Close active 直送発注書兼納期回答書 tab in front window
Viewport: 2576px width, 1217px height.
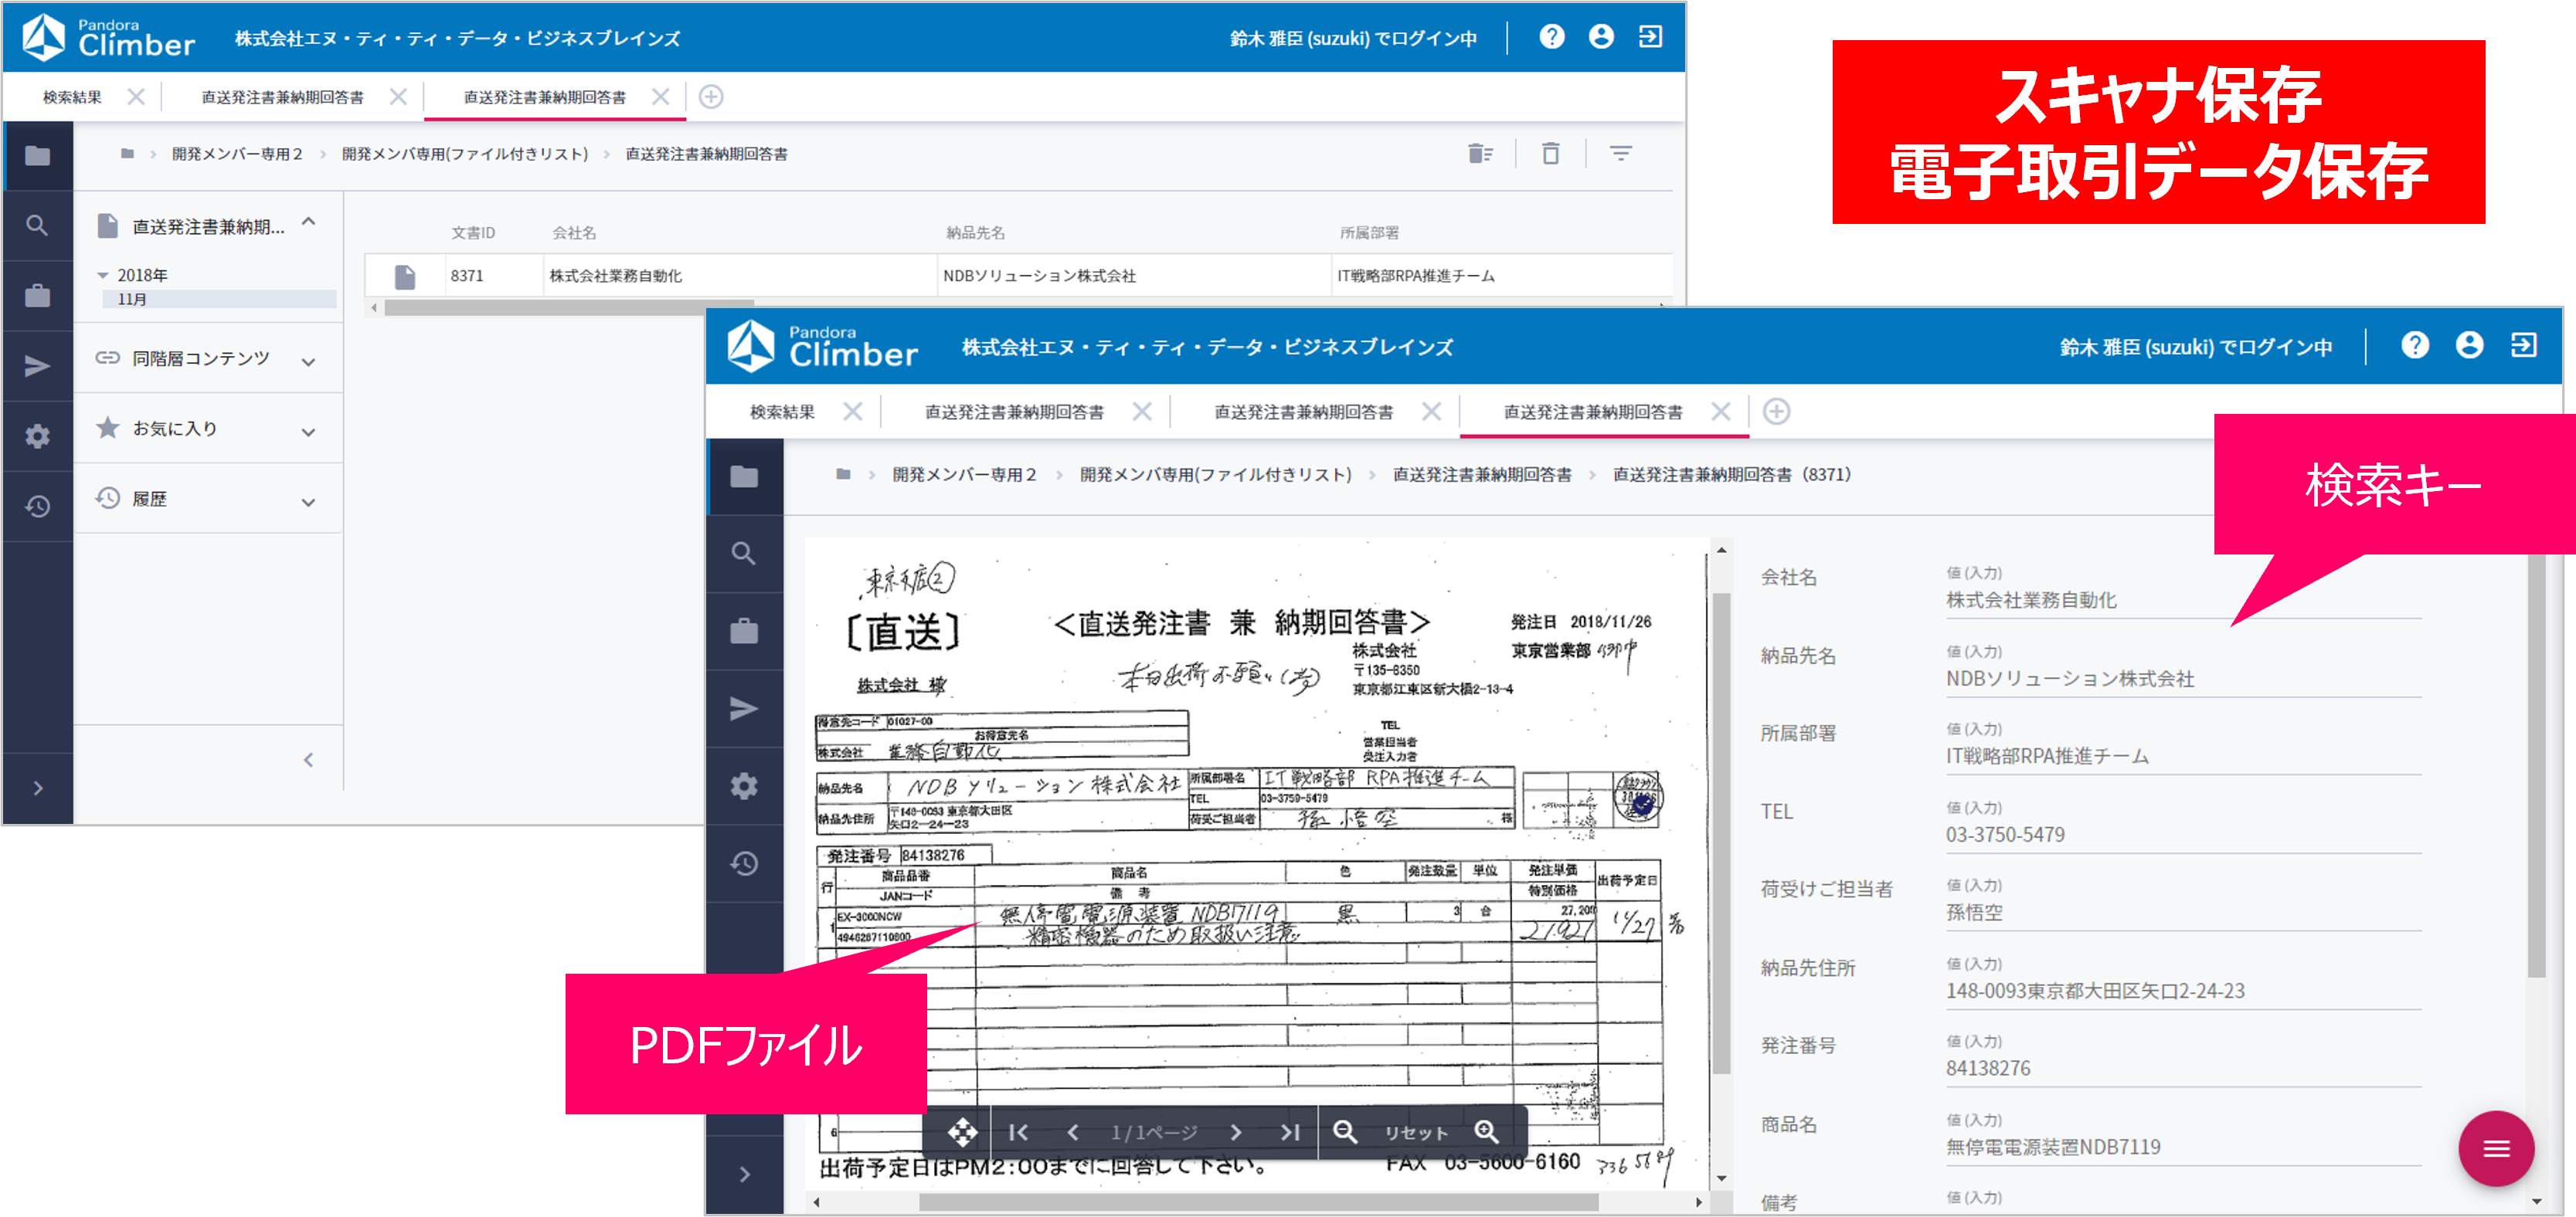click(1721, 412)
